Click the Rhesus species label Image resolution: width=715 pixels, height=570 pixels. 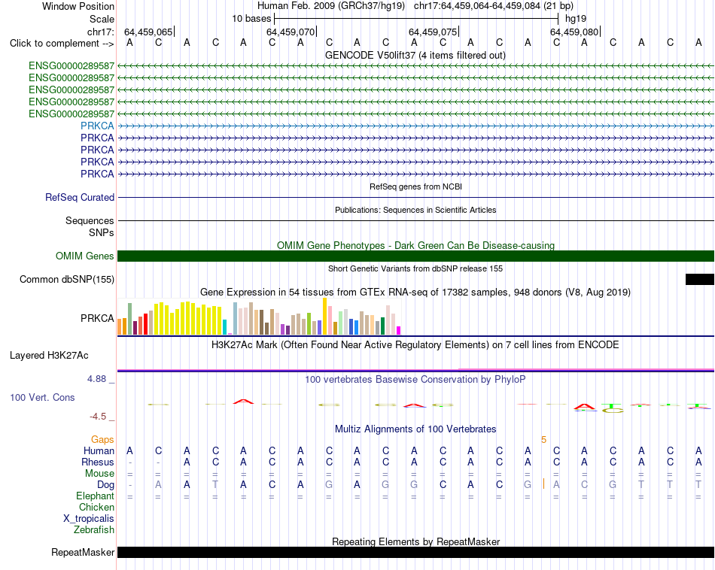[98, 462]
